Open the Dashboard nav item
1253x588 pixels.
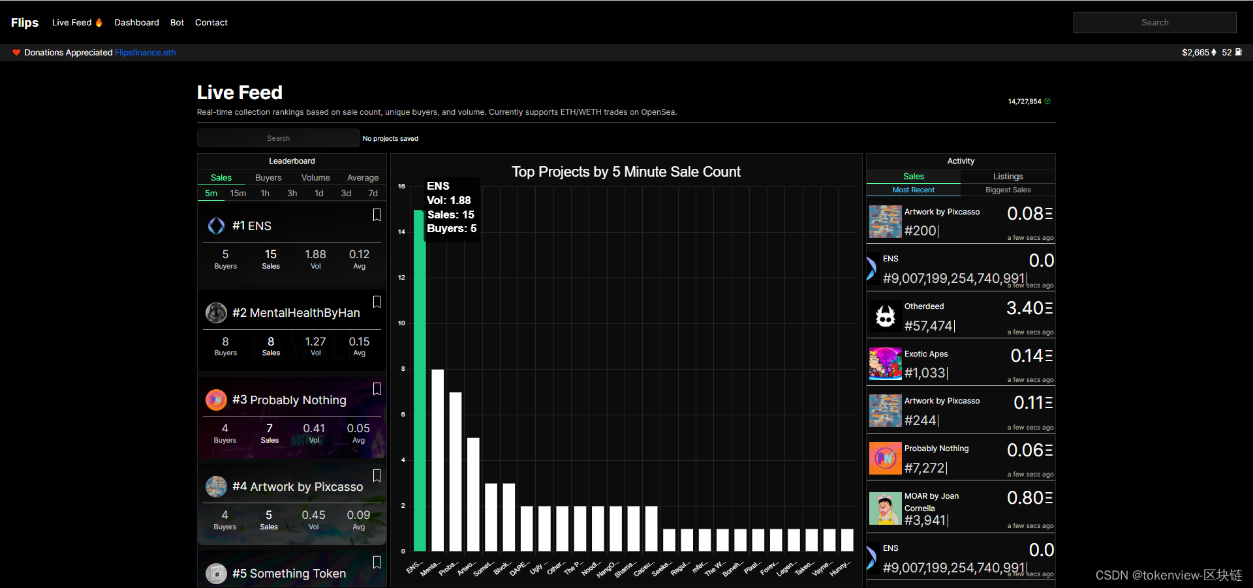(x=136, y=22)
